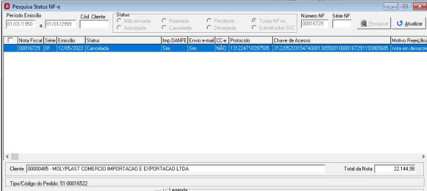Select the Substituídas SVC radio button

254,28
